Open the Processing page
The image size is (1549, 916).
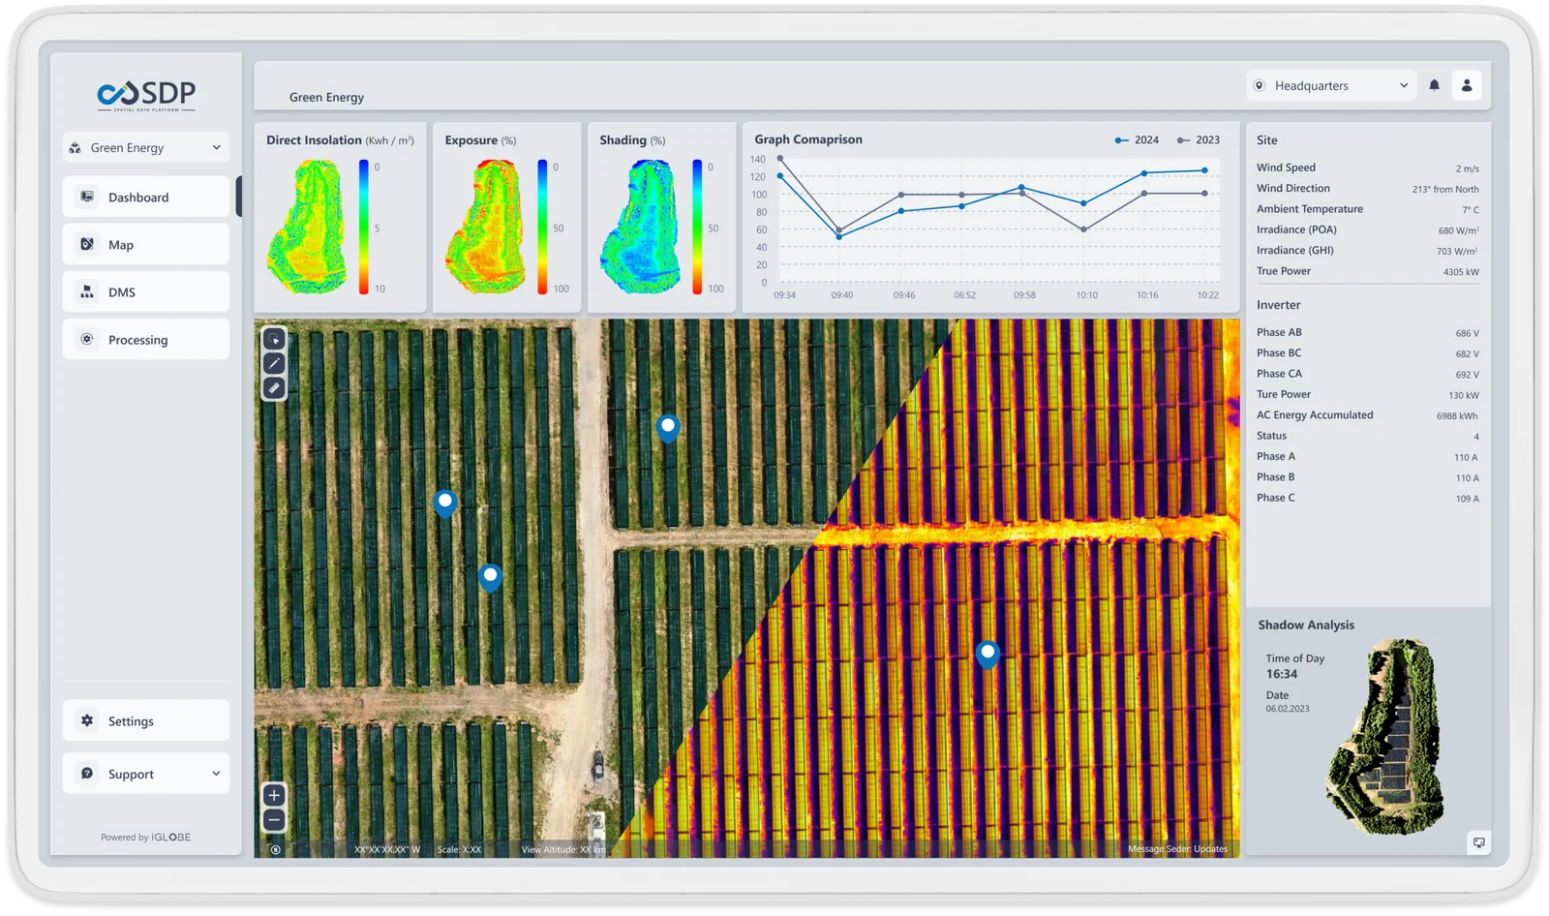[145, 340]
